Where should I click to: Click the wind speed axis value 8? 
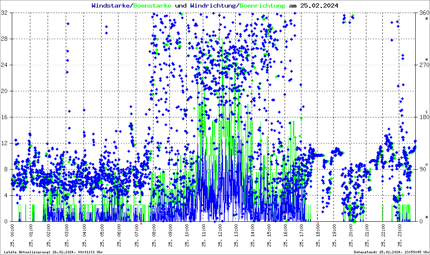[x=6, y=169]
